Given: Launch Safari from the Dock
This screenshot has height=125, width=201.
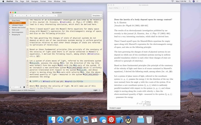Looking at the screenshot, I should [77, 120].
